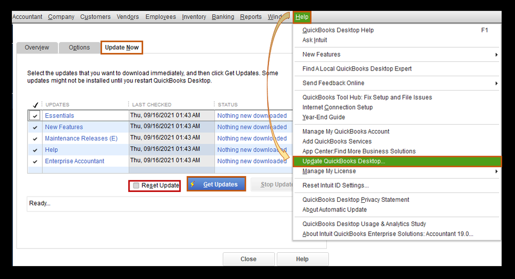Click the Get Updates button
Image resolution: width=515 pixels, height=279 pixels.
coord(217,184)
